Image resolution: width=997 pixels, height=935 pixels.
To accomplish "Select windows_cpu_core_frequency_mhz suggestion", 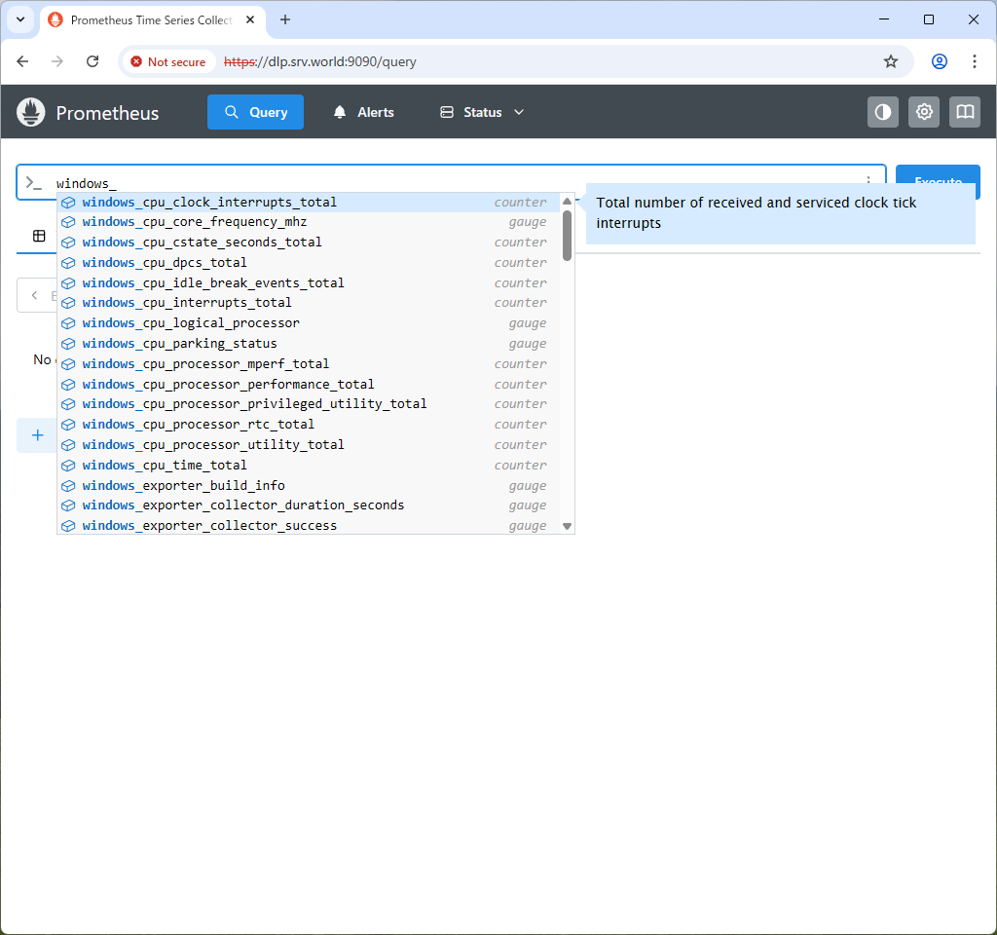I will tap(309, 222).
